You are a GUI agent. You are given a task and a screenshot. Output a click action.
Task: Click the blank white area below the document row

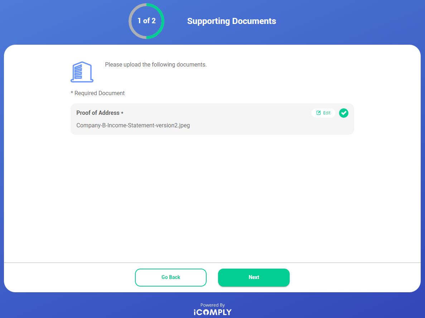(x=212, y=197)
